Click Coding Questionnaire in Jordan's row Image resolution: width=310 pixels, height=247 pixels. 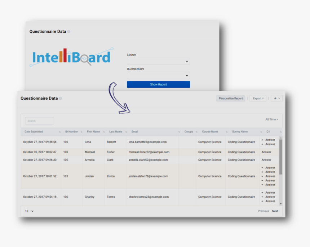[x=242, y=176]
